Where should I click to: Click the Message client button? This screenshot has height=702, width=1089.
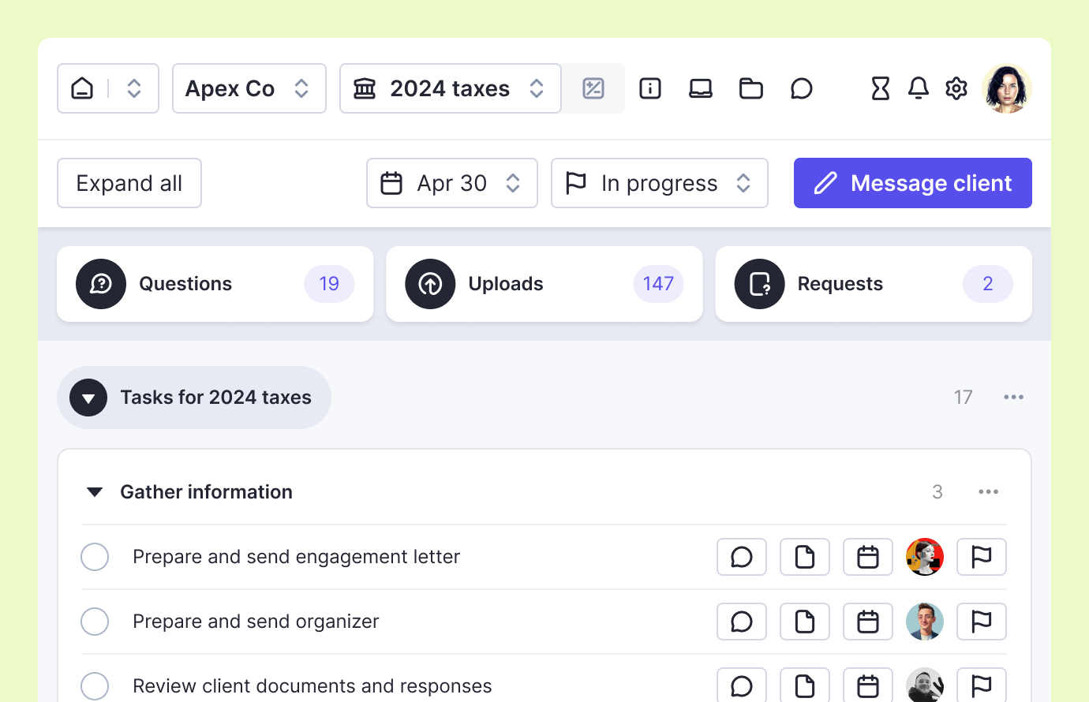(912, 183)
